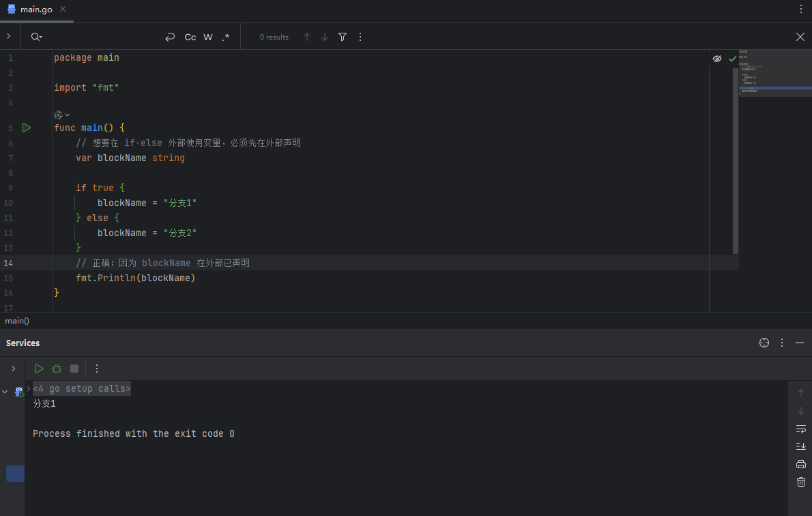Collapse the Services run configuration node
This screenshot has height=516, width=812.
(5, 392)
